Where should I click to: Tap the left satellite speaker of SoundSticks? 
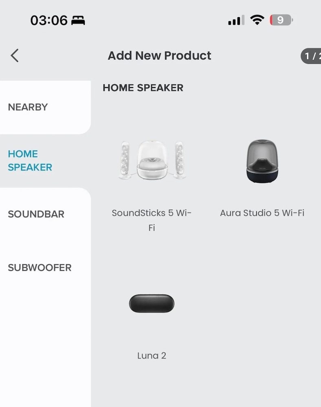pyautogui.click(x=125, y=160)
